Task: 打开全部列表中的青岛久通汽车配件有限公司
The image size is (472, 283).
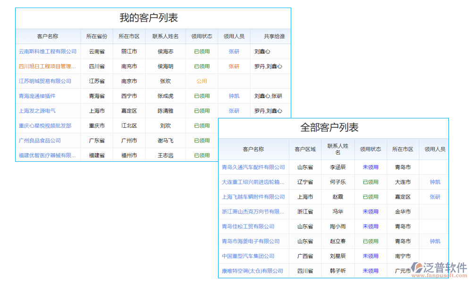Action: click(x=253, y=167)
